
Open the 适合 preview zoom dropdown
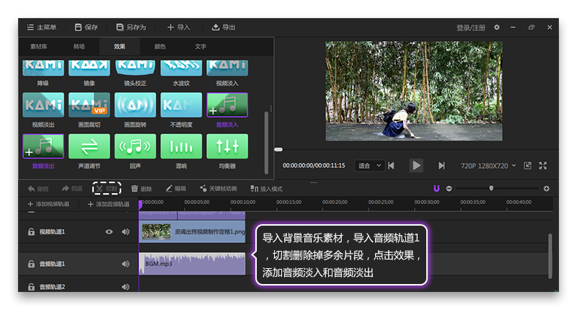pyautogui.click(x=369, y=166)
